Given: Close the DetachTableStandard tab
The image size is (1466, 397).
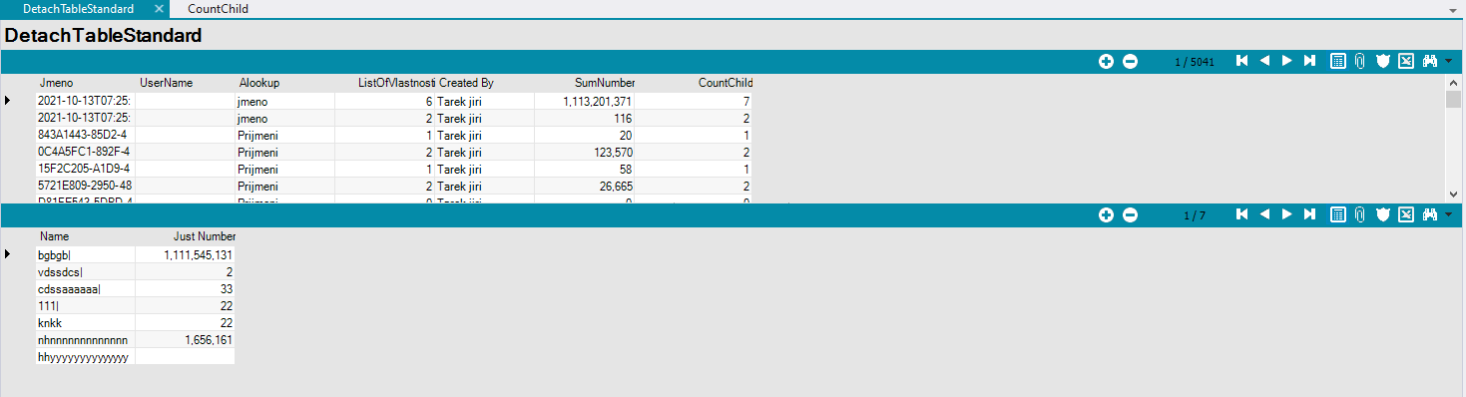Looking at the screenshot, I should [x=160, y=9].
